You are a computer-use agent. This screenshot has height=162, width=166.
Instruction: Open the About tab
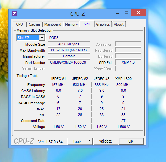pyautogui.click(x=119, y=24)
